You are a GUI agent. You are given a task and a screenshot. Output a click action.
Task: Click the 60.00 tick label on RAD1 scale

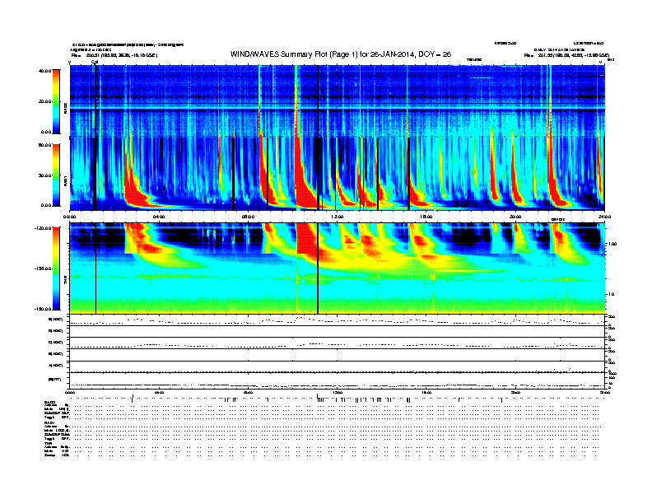pyautogui.click(x=44, y=145)
